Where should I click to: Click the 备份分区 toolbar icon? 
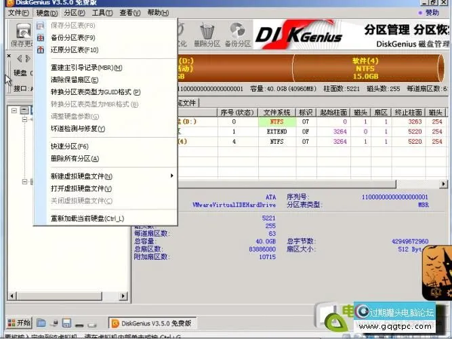(x=238, y=31)
